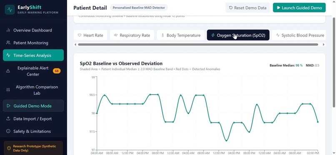Click the Reset Demo Data button
336x155 pixels.
tap(248, 7)
